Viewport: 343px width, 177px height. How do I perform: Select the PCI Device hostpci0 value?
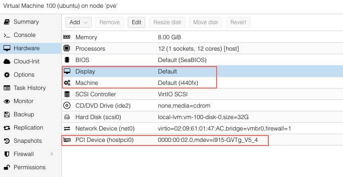[x=207, y=140]
